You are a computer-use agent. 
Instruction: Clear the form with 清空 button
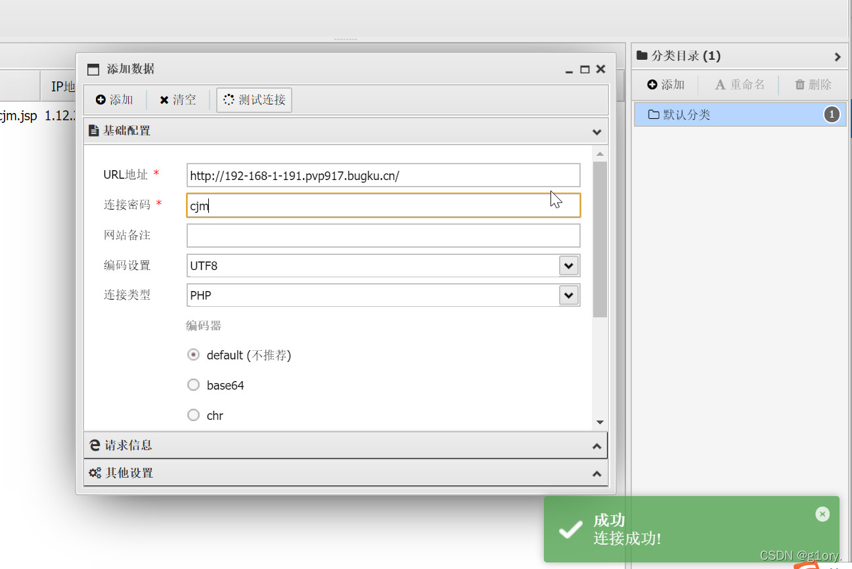coord(177,100)
